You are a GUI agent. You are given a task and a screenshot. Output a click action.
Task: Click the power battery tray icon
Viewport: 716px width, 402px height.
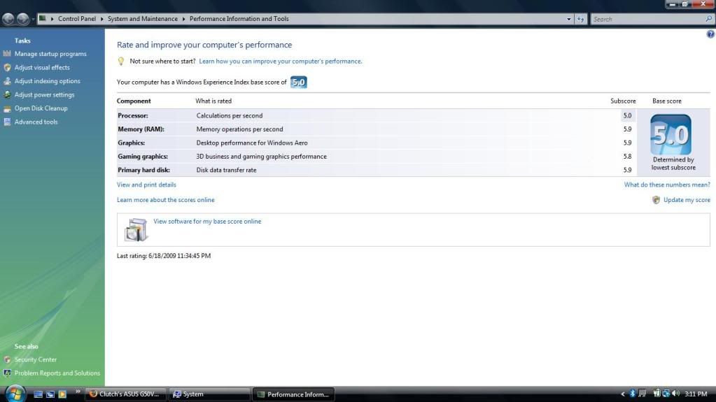[x=657, y=394]
